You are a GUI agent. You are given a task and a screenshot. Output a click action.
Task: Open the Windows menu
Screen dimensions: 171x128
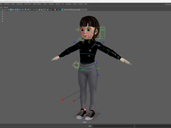pos(7,4)
